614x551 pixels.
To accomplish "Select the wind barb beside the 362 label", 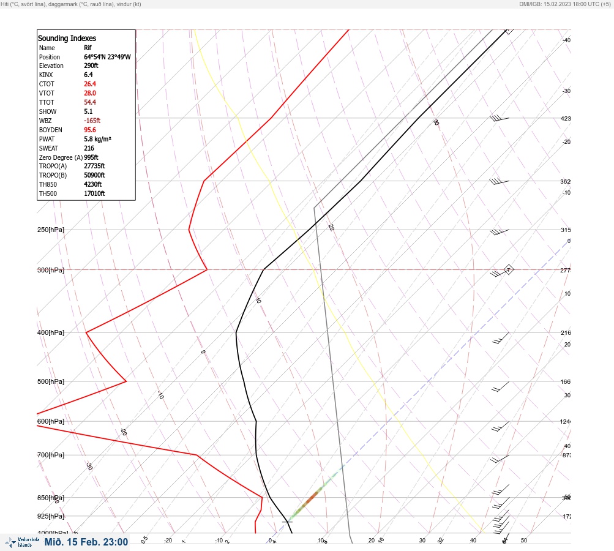I will 500,181.
